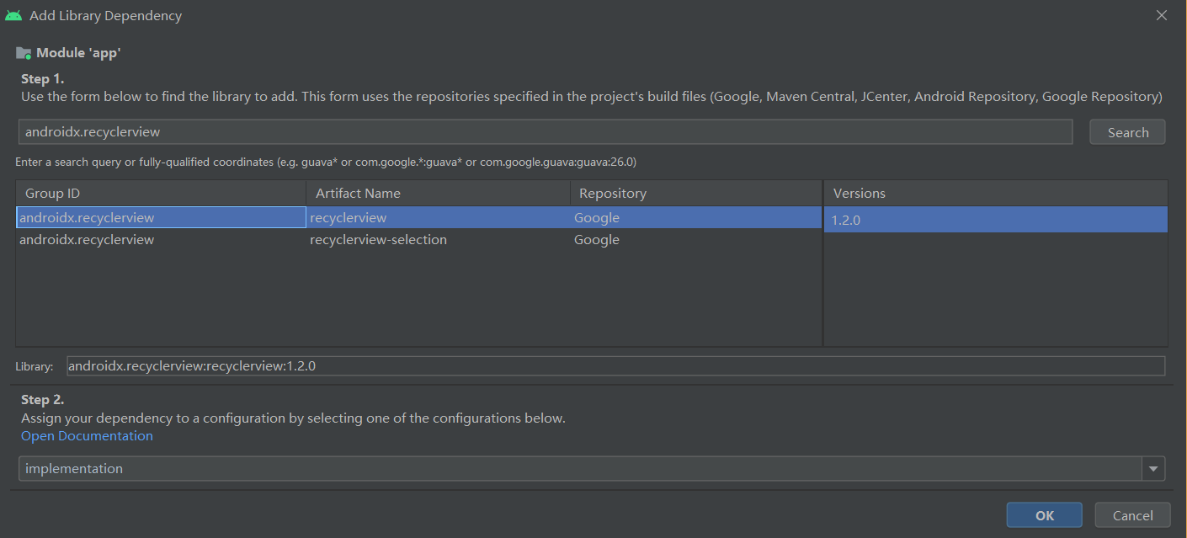Click the Search button
Image resolution: width=1187 pixels, height=538 pixels.
coord(1128,132)
